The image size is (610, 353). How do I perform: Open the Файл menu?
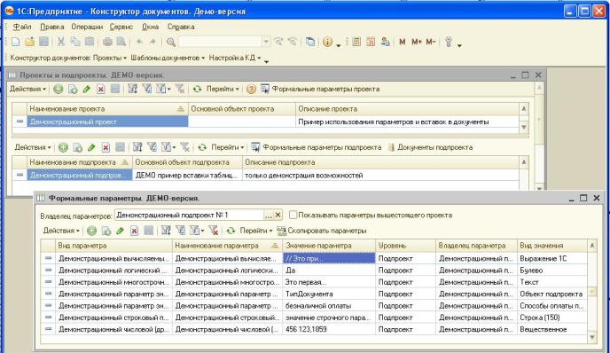tap(22, 27)
